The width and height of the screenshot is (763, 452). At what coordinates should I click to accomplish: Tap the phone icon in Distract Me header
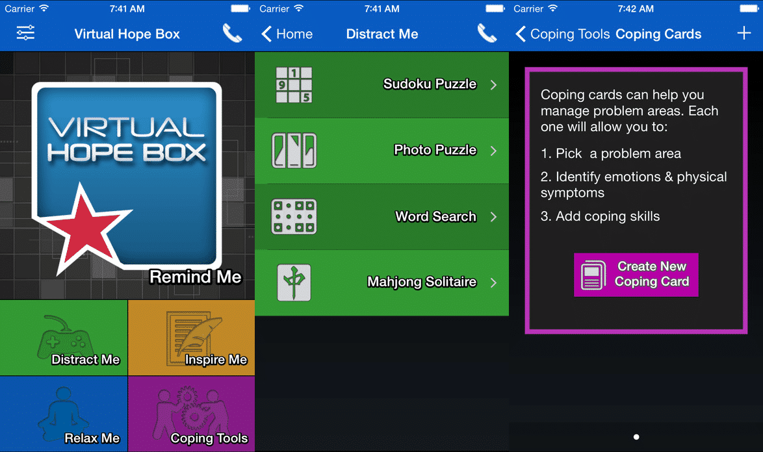click(487, 33)
